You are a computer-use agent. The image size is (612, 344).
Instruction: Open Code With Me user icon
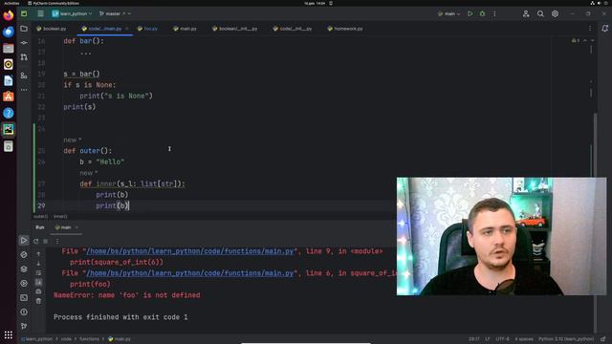click(x=526, y=13)
